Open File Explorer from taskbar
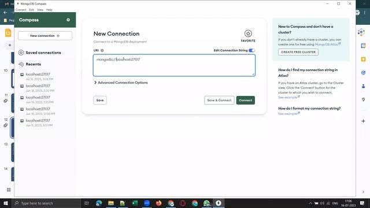 point(111,203)
